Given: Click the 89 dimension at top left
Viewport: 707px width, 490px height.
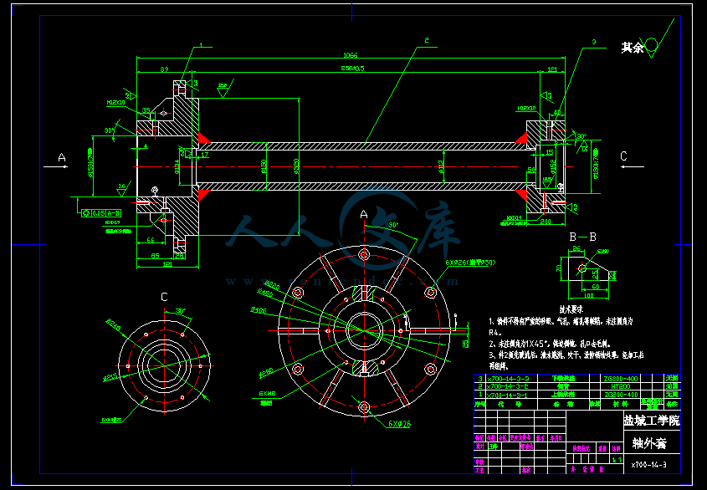Looking at the screenshot, I should 164,69.
